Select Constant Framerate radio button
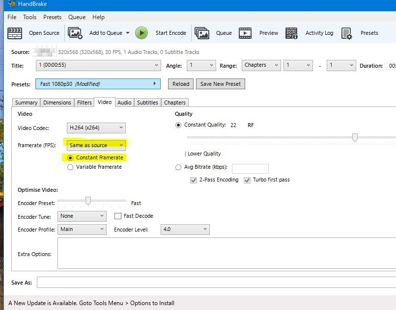Image resolution: width=396 pixels, height=310 pixels. pos(70,158)
